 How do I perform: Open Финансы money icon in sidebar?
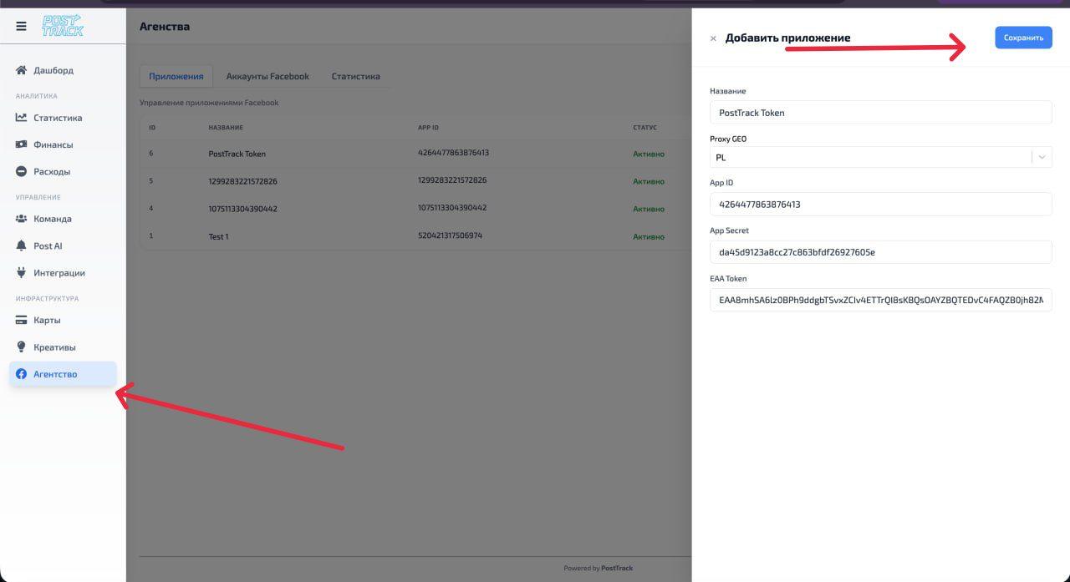pos(22,144)
